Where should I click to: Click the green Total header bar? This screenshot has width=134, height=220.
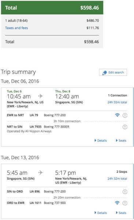(x=52, y=8)
